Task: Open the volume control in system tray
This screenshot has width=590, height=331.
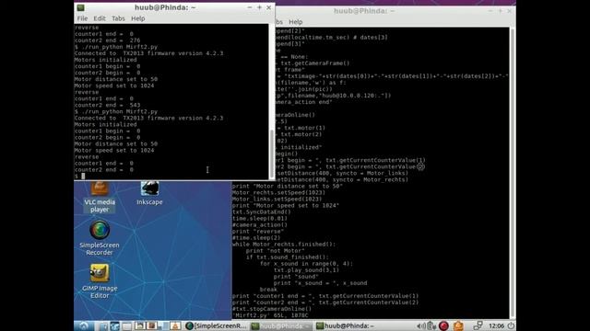Action: coord(421,325)
